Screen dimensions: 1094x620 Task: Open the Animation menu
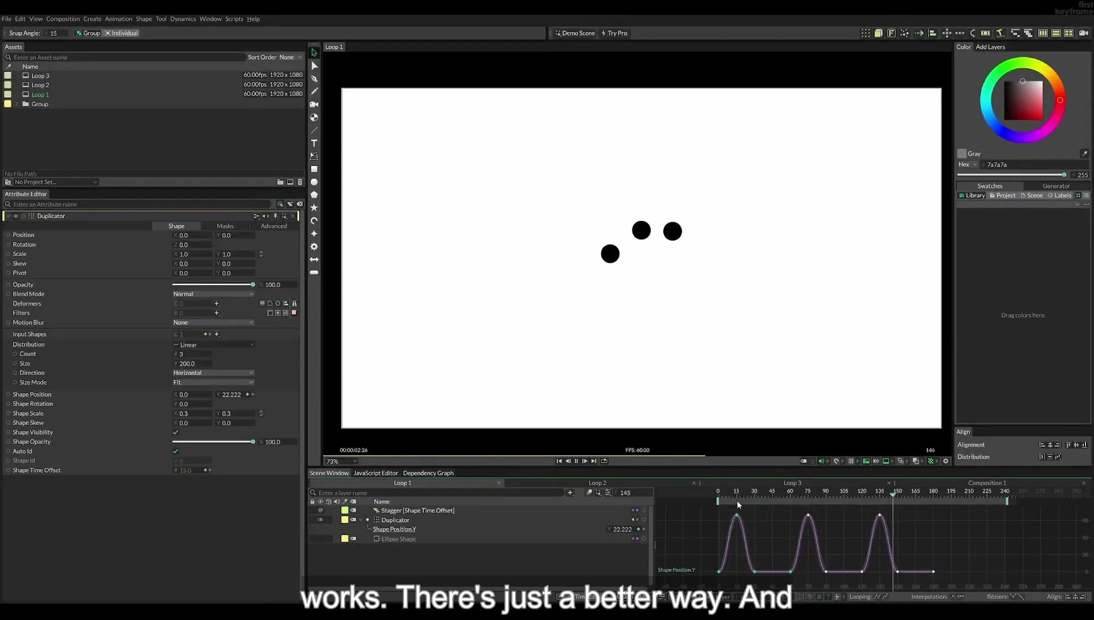click(x=119, y=19)
